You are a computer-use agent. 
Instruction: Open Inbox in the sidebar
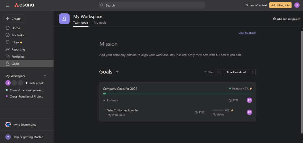(x=27, y=43)
